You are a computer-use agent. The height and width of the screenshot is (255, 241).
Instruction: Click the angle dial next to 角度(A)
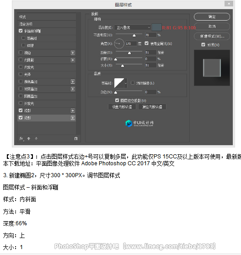(x=119, y=43)
